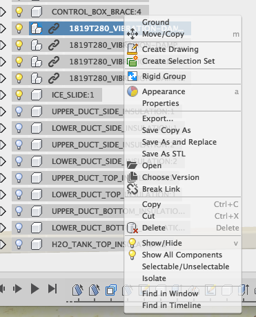The image size is (256, 317).
Task: Show UPPER_DUCT_TOP component via light bulb
Action: [19, 178]
